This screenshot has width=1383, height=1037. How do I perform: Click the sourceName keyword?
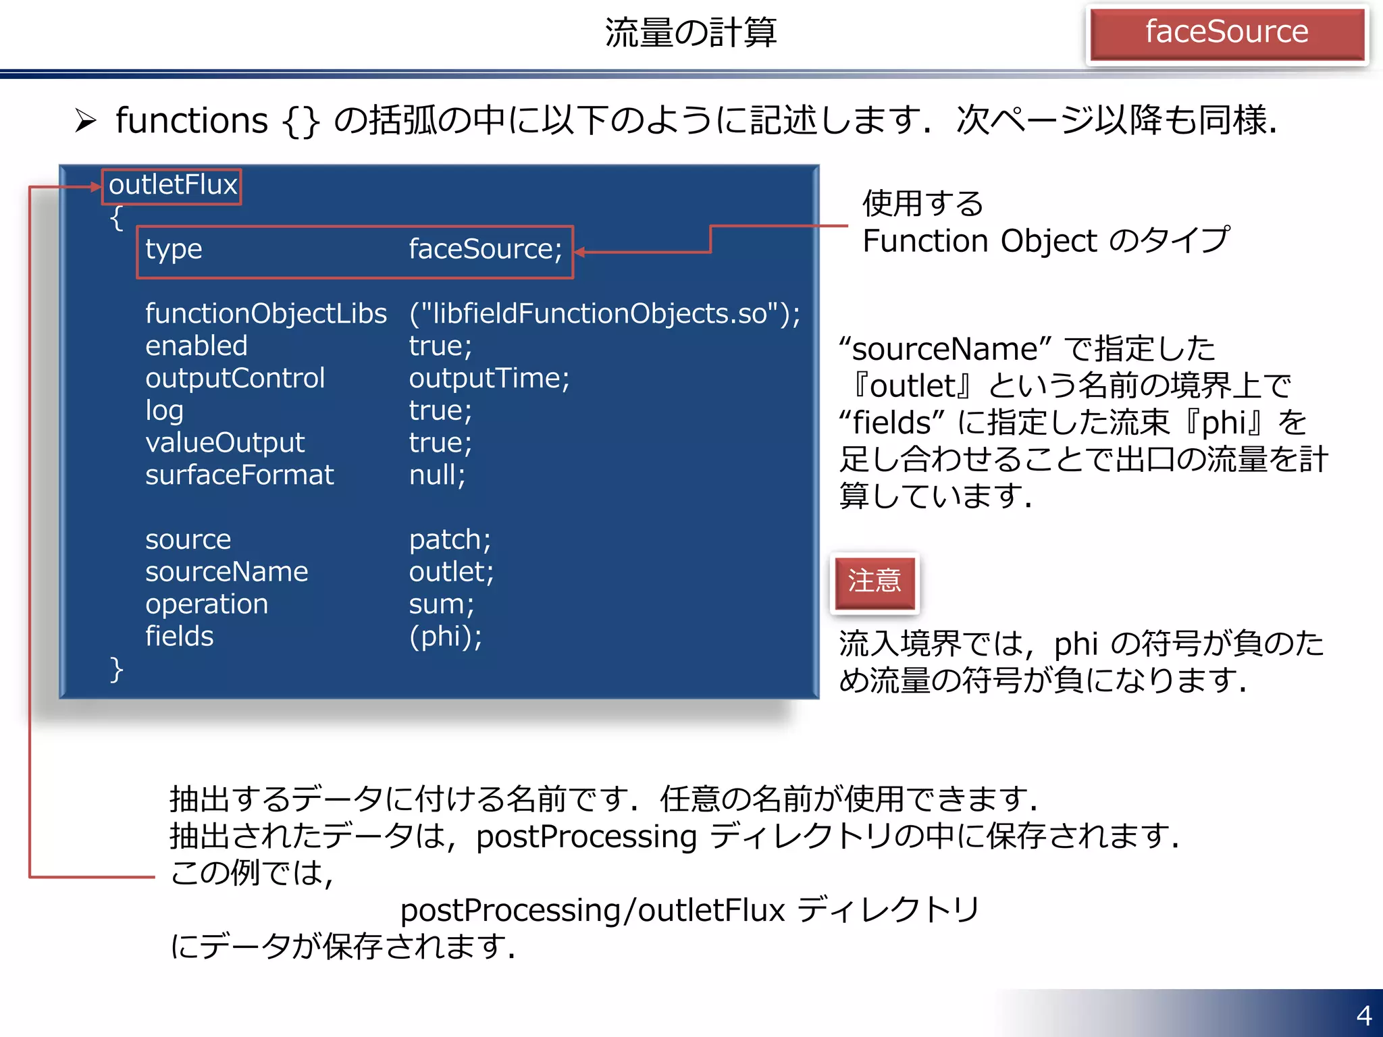click(x=226, y=572)
